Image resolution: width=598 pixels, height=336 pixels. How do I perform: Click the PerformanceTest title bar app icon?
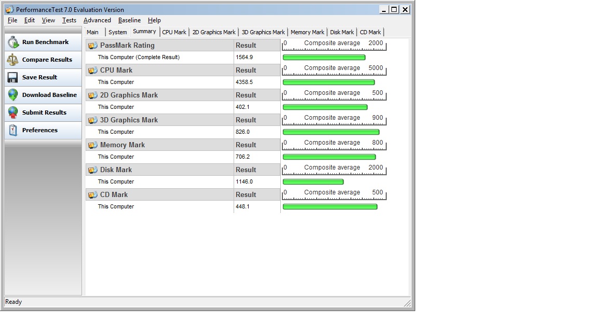[x=9, y=9]
